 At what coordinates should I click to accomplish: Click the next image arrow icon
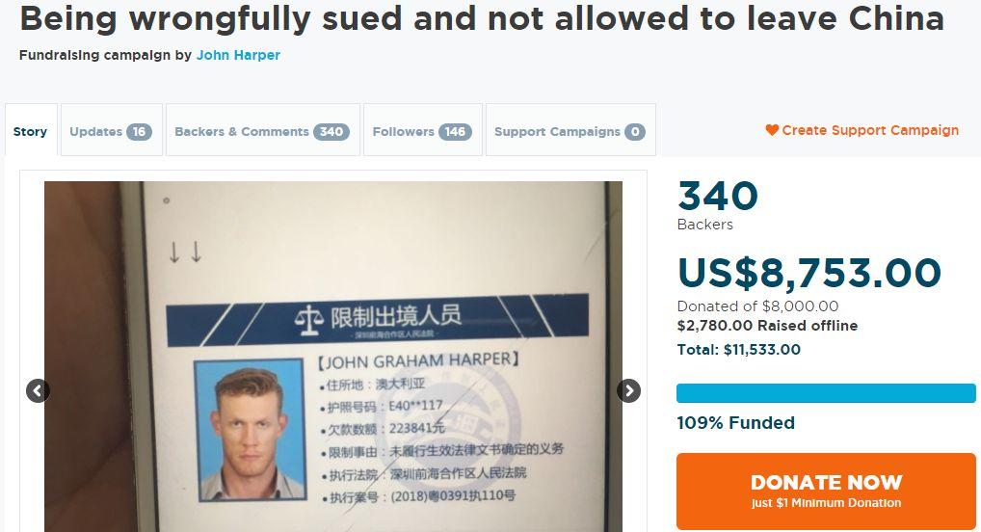click(x=628, y=390)
